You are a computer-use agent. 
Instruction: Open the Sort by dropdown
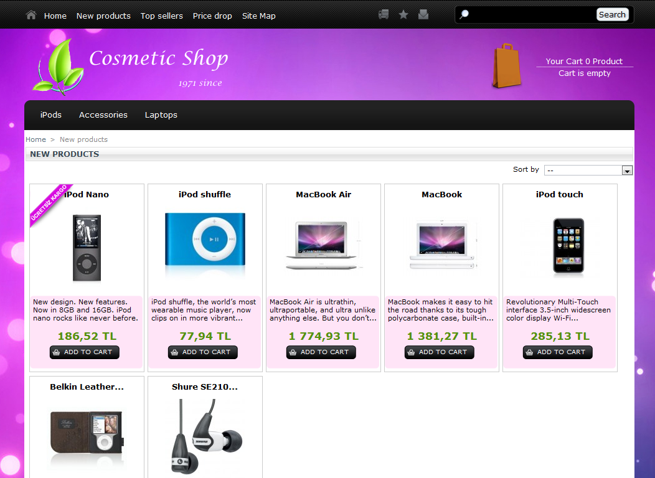click(x=588, y=171)
